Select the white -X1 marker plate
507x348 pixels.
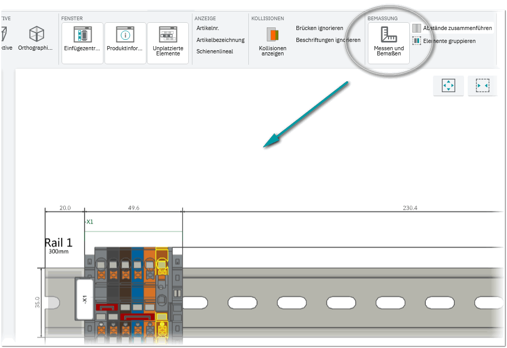click(85, 299)
